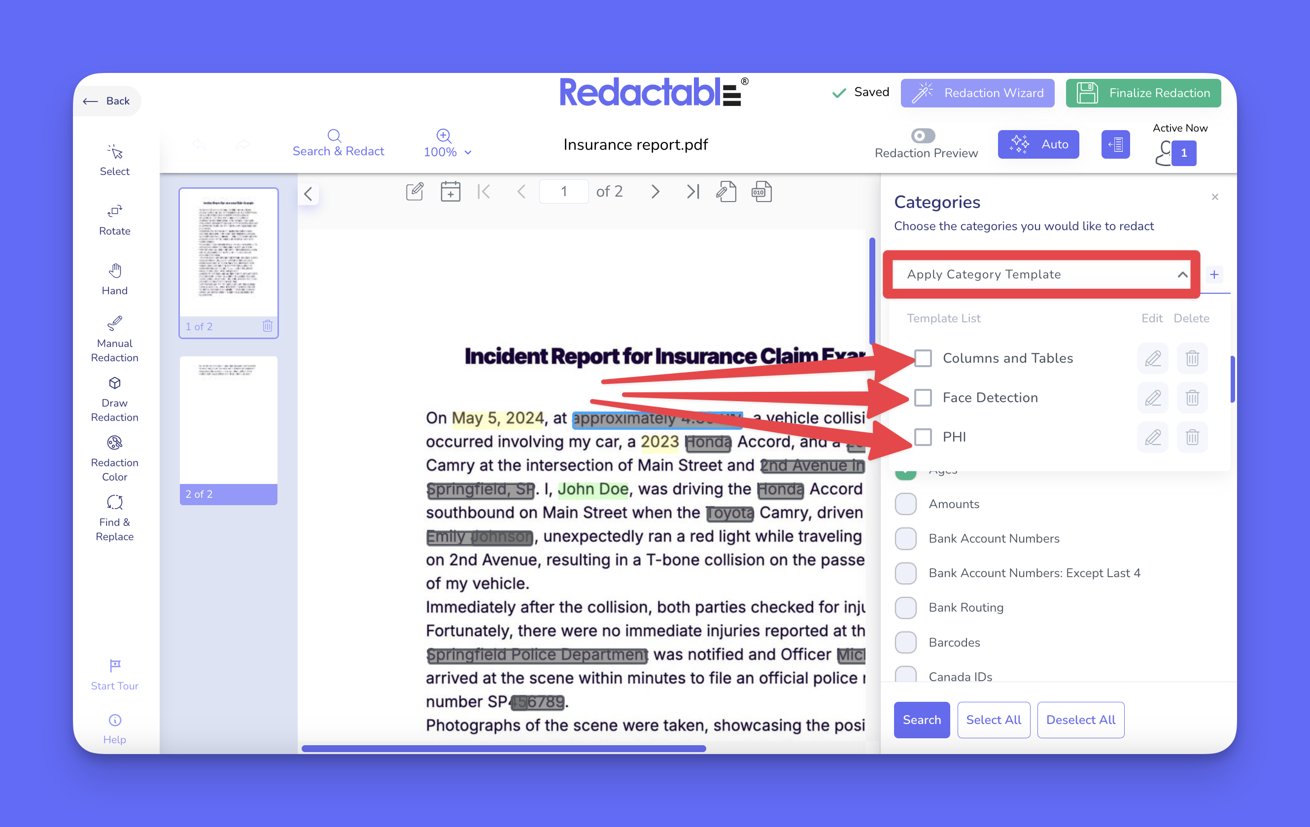This screenshot has height=827, width=1310.
Task: Select the Rotate tool in sidebar
Action: (x=114, y=219)
